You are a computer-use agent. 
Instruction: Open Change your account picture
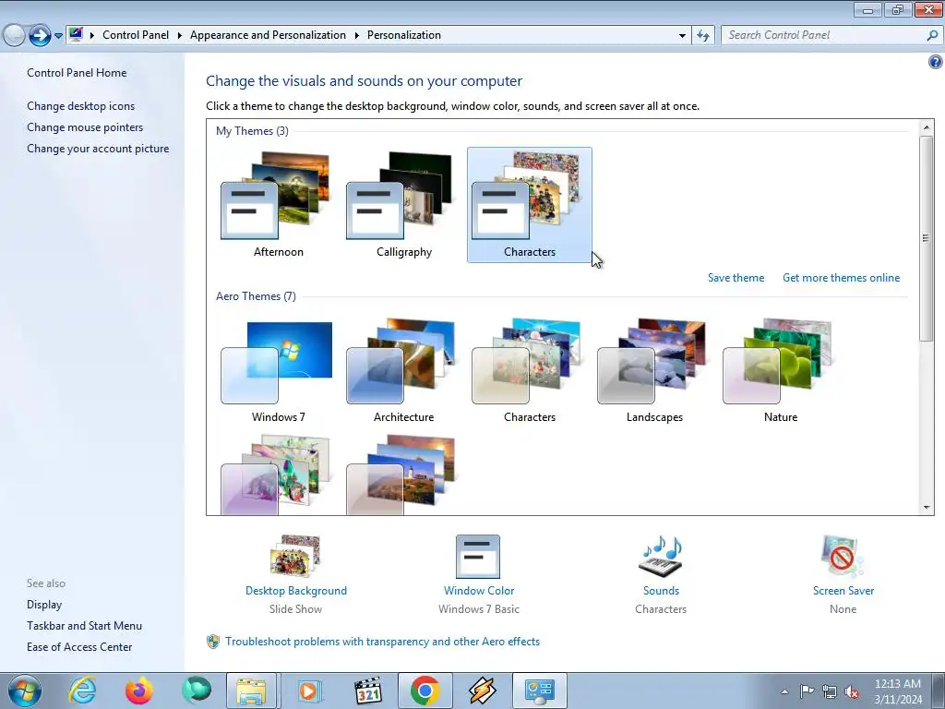pos(98,149)
